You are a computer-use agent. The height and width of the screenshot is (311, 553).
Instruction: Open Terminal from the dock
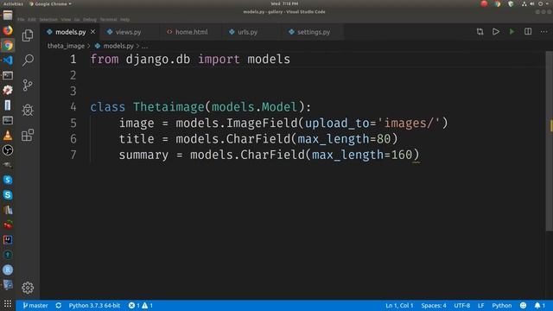click(8, 75)
